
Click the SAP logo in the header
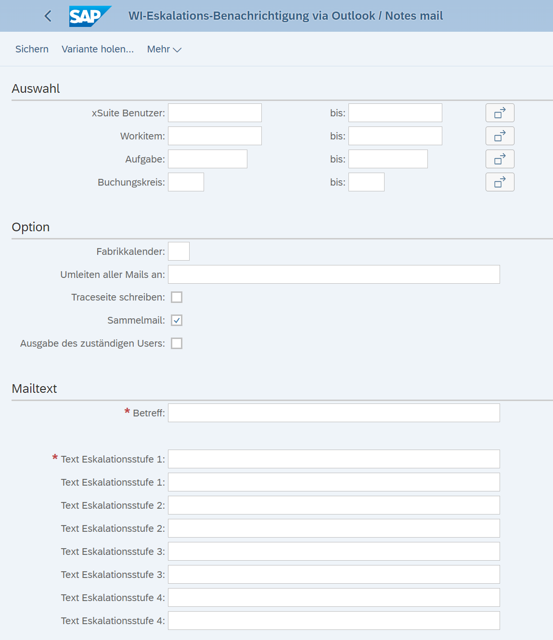click(90, 15)
